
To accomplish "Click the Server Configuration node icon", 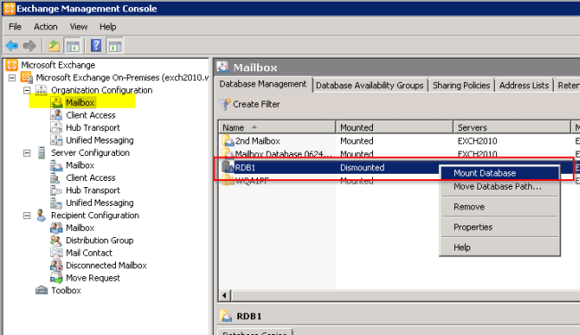I will pyautogui.click(x=41, y=153).
